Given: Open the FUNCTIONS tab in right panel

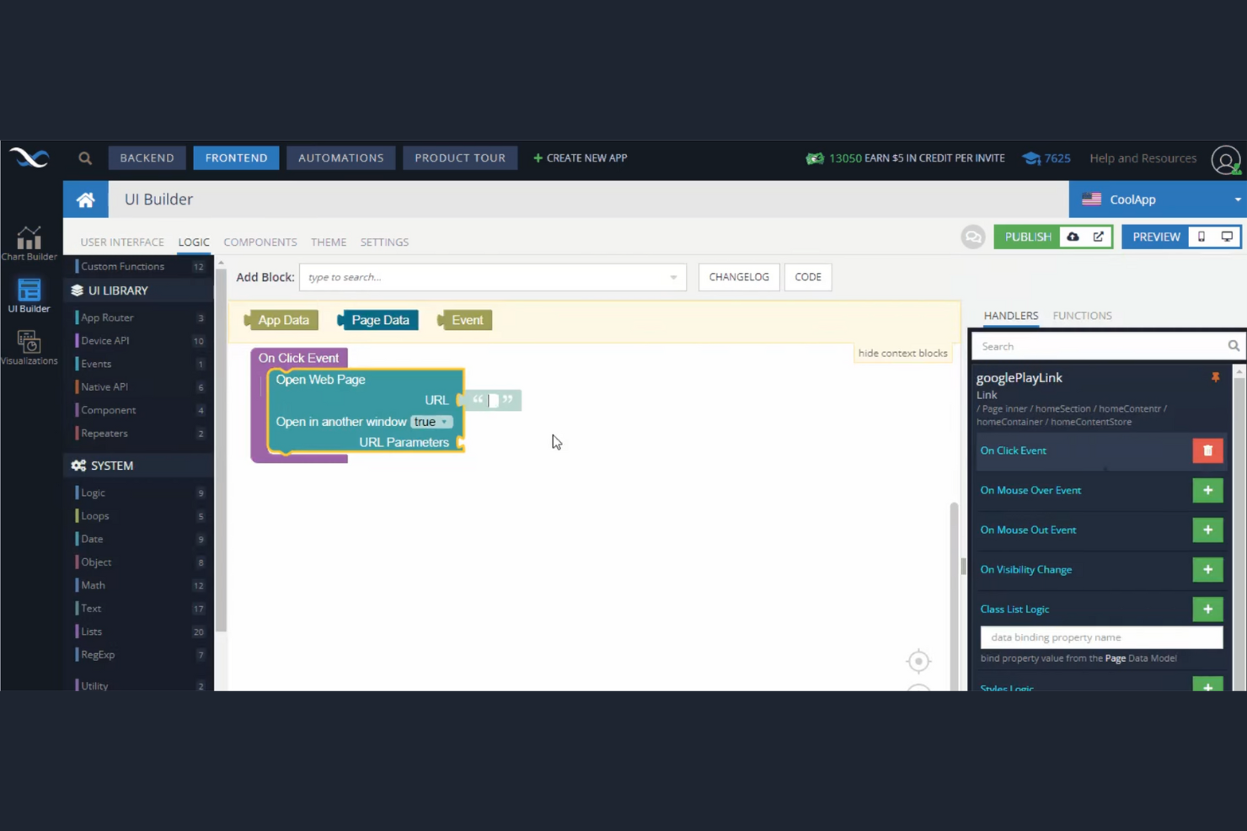Looking at the screenshot, I should 1082,315.
